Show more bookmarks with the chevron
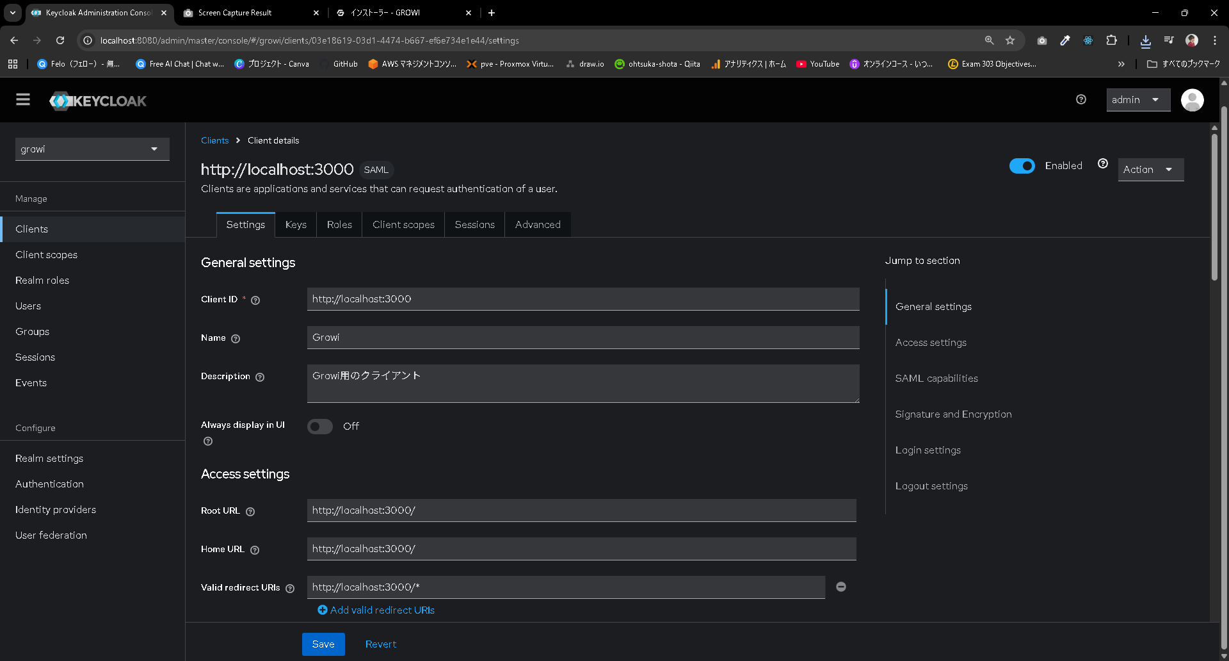Screen dimensions: 1229x661 [1121, 64]
